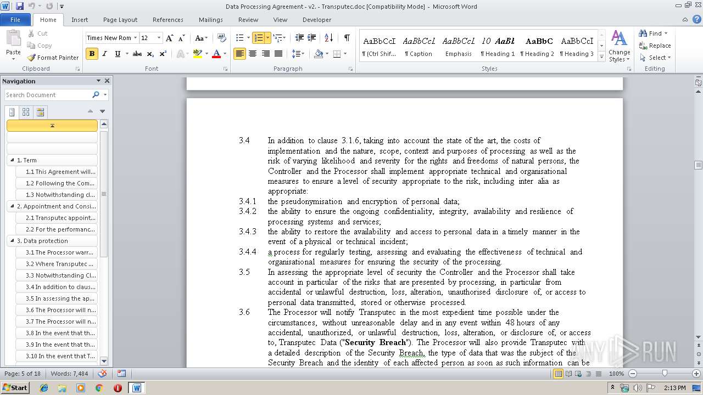Apply Heading 1 style
Viewport: 703px width, 395px height.
pyautogui.click(x=498, y=46)
